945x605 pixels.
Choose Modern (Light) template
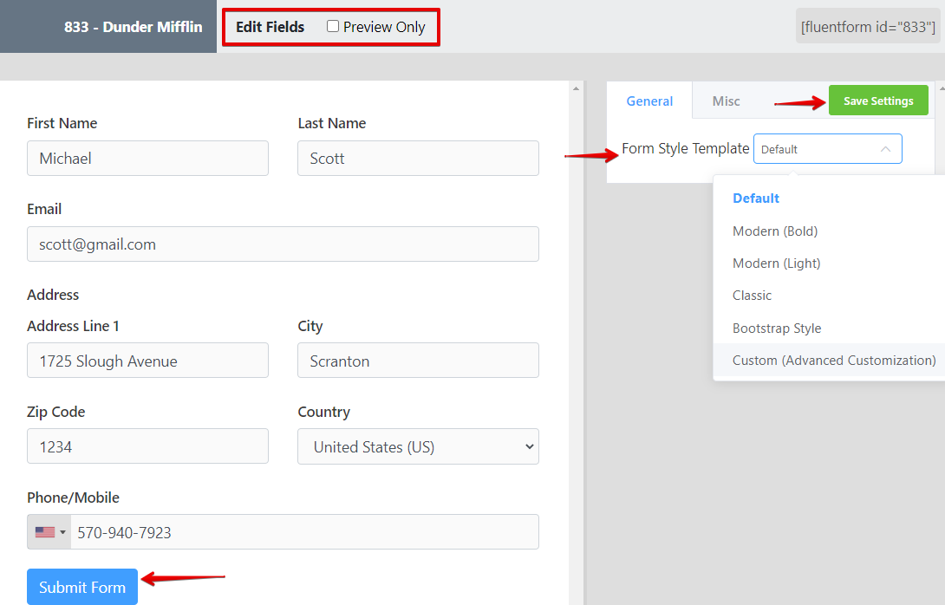coord(776,263)
